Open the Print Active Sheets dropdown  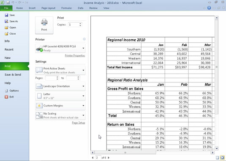[x=60, y=70]
